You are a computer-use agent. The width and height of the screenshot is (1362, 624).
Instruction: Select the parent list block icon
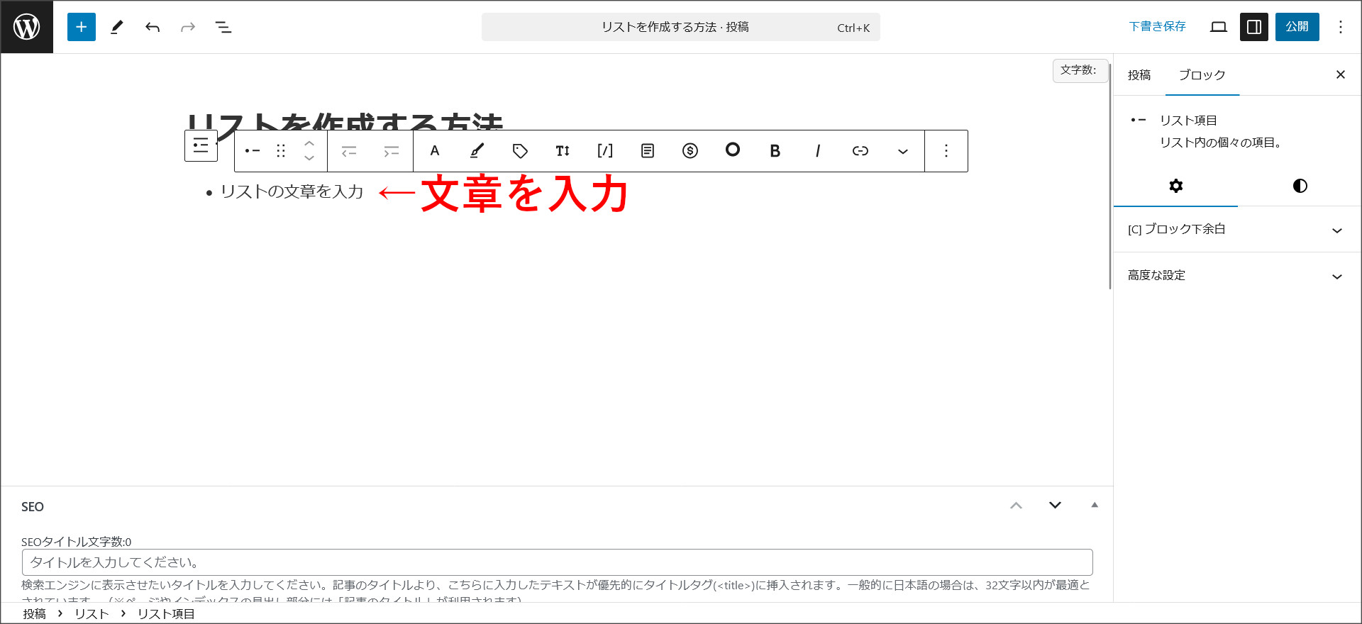tap(201, 145)
